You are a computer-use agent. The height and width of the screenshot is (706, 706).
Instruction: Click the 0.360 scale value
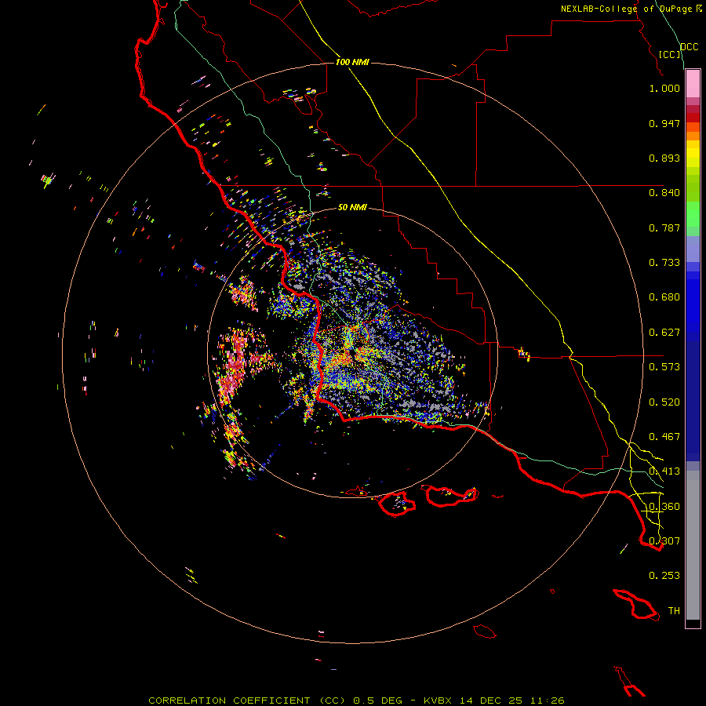point(664,507)
